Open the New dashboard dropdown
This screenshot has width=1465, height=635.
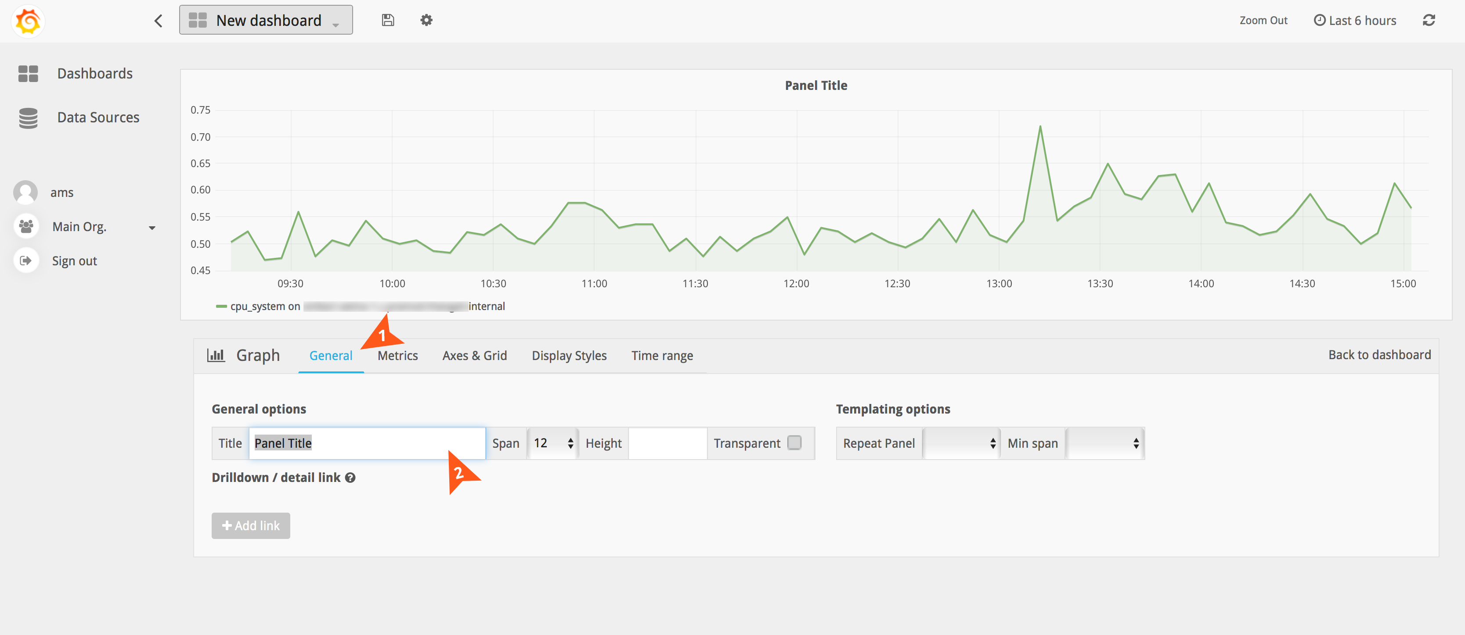pos(266,21)
